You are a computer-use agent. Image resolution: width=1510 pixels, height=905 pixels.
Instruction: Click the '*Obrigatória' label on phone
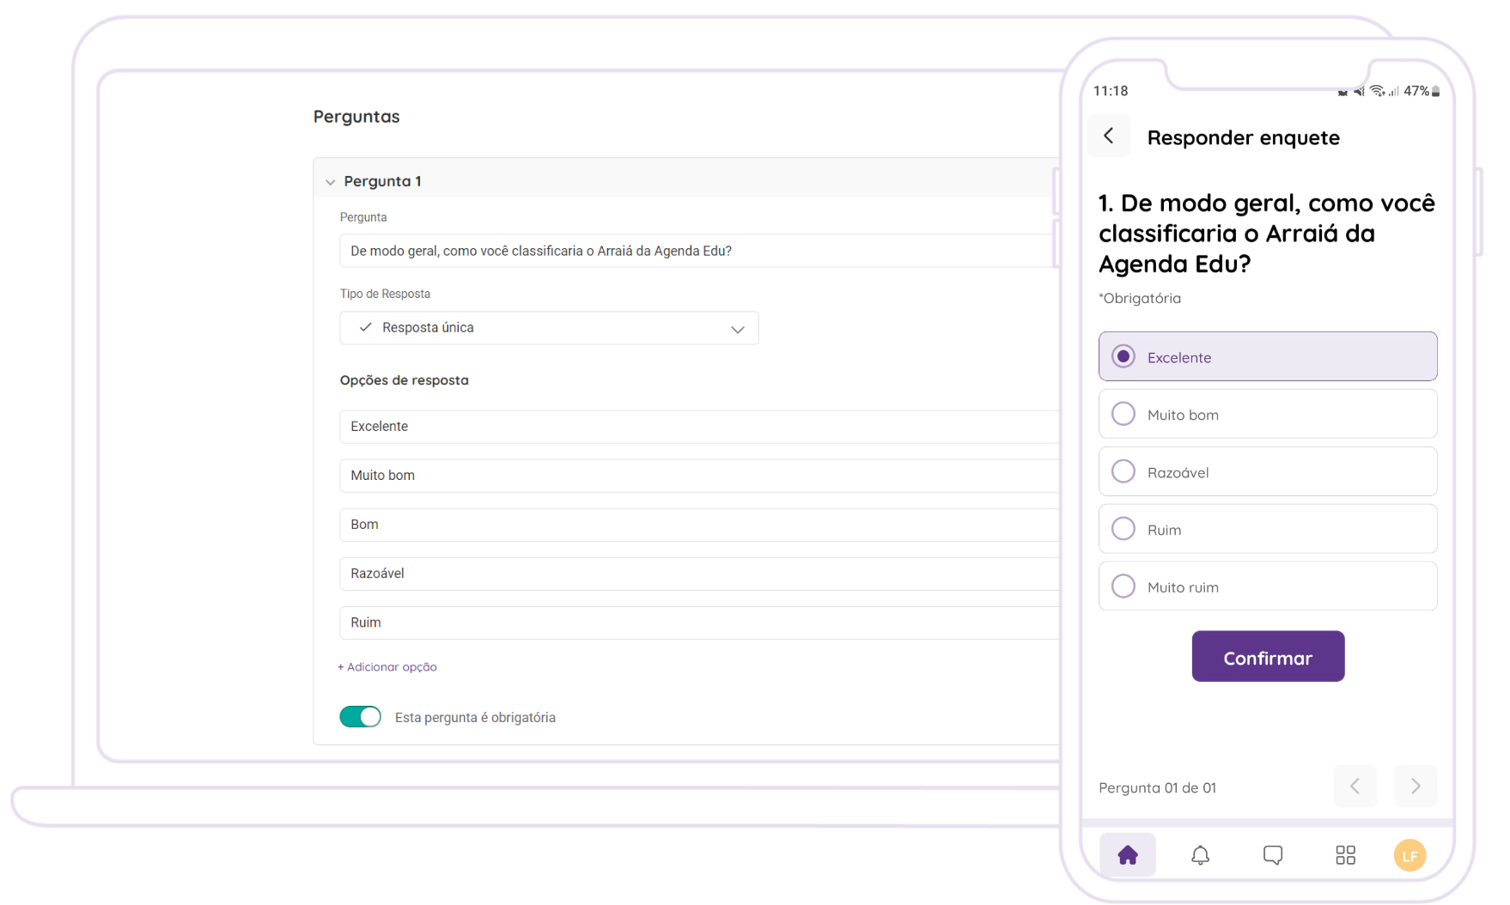1140,298
